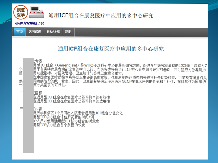
Task: Click the line ending 适用性
Action: 72,101
